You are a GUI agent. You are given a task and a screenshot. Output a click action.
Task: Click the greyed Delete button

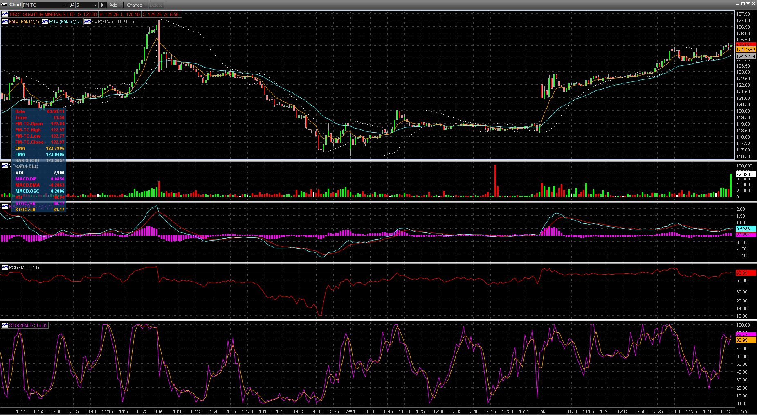click(156, 5)
